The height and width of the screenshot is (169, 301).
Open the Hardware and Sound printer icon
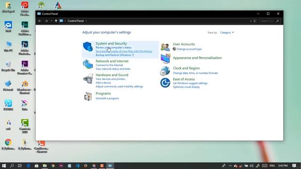[x=88, y=78]
